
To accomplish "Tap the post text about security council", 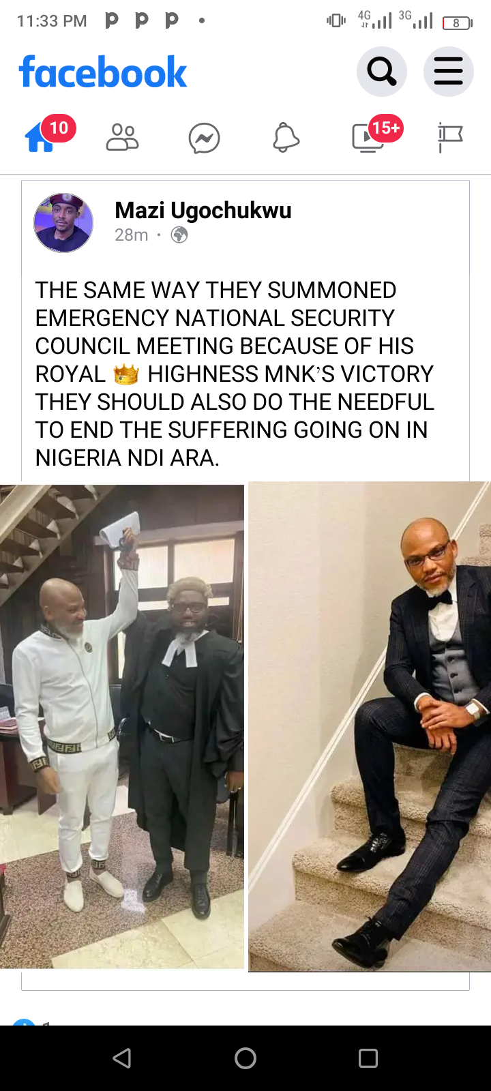I will (x=235, y=374).
